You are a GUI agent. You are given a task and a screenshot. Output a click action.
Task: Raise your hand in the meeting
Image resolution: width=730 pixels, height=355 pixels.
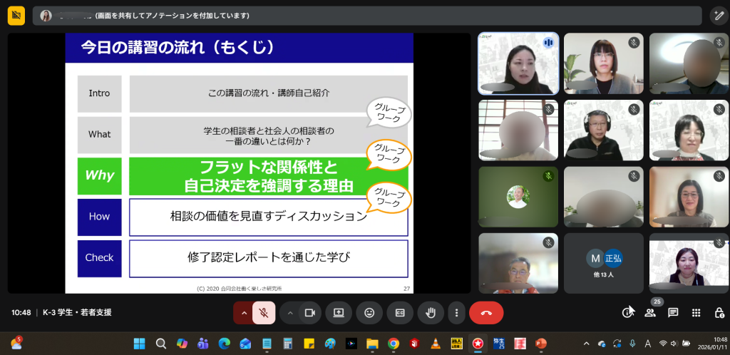point(431,312)
